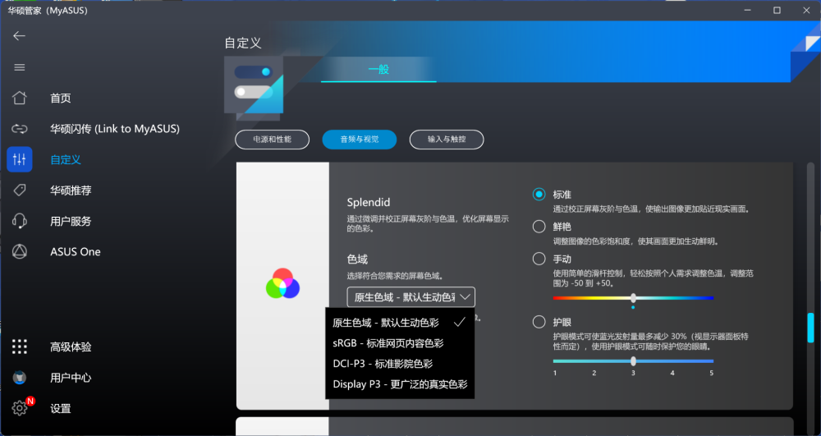Click the eye care level slider handle
Screen dimensions: 821x436
pyautogui.click(x=633, y=361)
